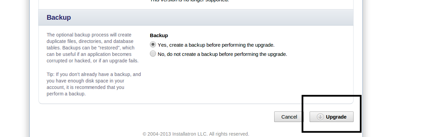The height and width of the screenshot is (137, 421).
Task: Click the Tip paragraph about disk space
Action: point(94,84)
